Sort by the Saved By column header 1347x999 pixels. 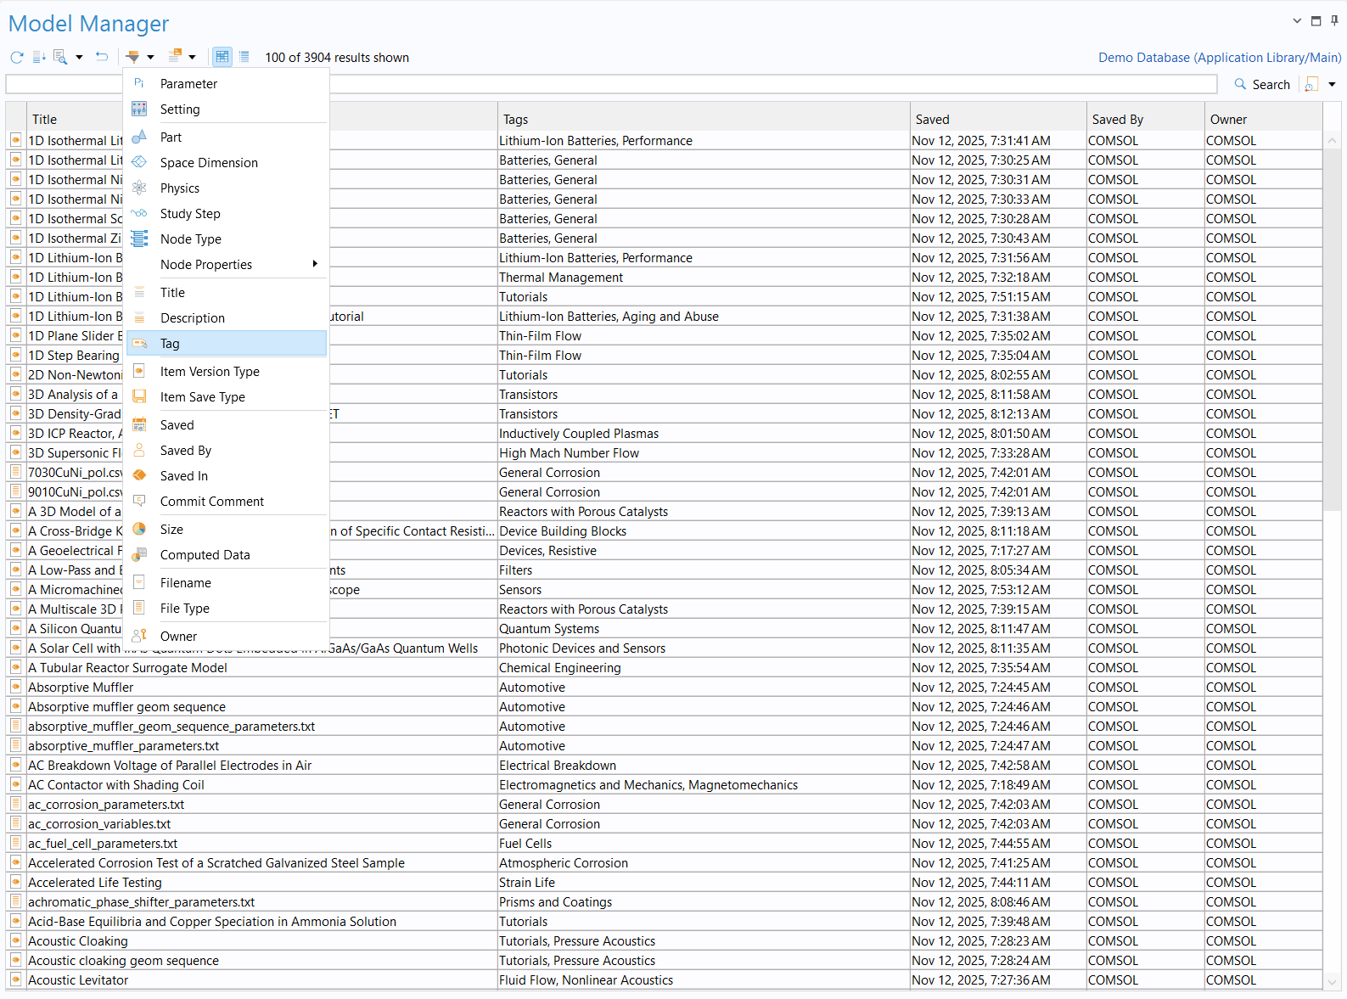1145,120
